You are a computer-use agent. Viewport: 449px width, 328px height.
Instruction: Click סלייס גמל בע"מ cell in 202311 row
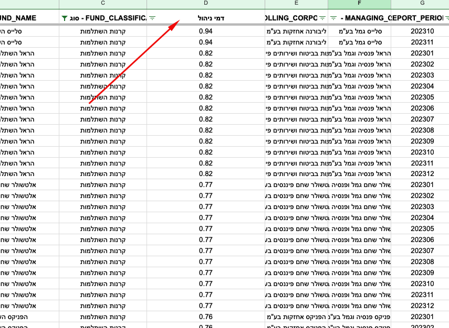tap(359, 42)
